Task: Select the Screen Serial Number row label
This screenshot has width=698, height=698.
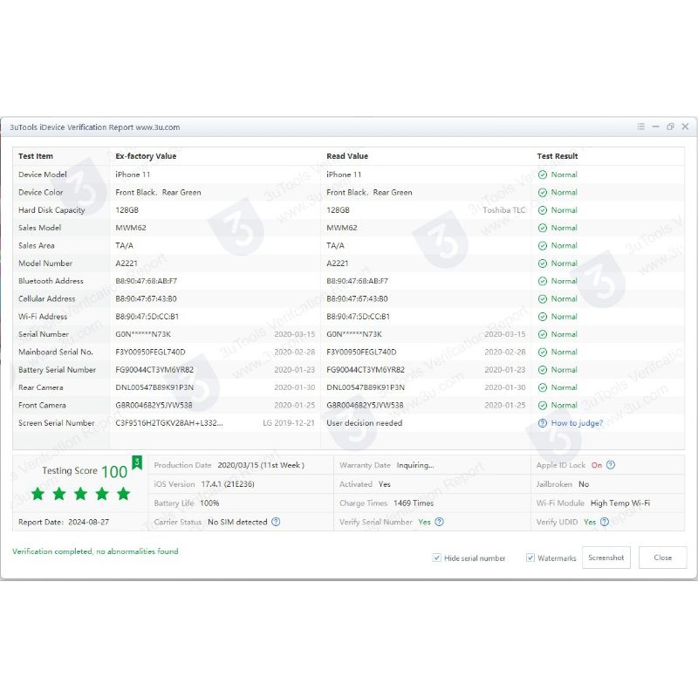Action: [x=57, y=423]
